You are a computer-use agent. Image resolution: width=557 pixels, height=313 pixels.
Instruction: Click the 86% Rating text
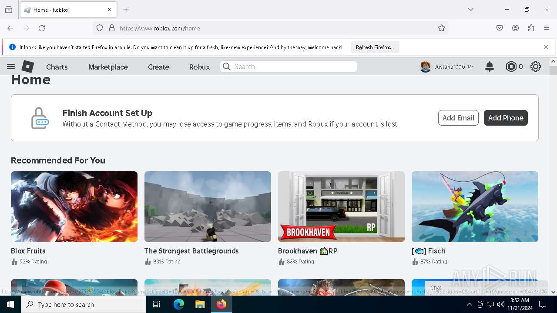point(300,262)
